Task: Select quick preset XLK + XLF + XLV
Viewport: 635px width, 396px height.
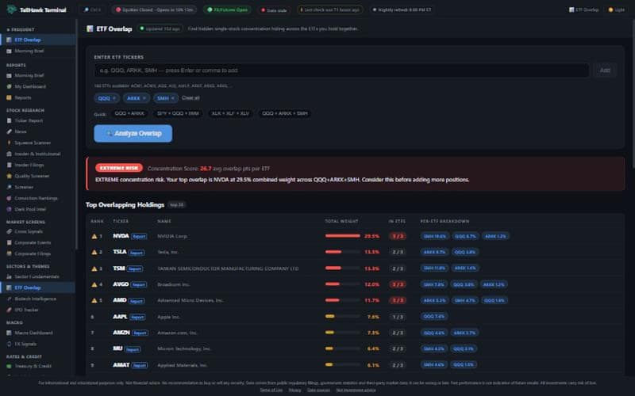Action: tap(230, 113)
